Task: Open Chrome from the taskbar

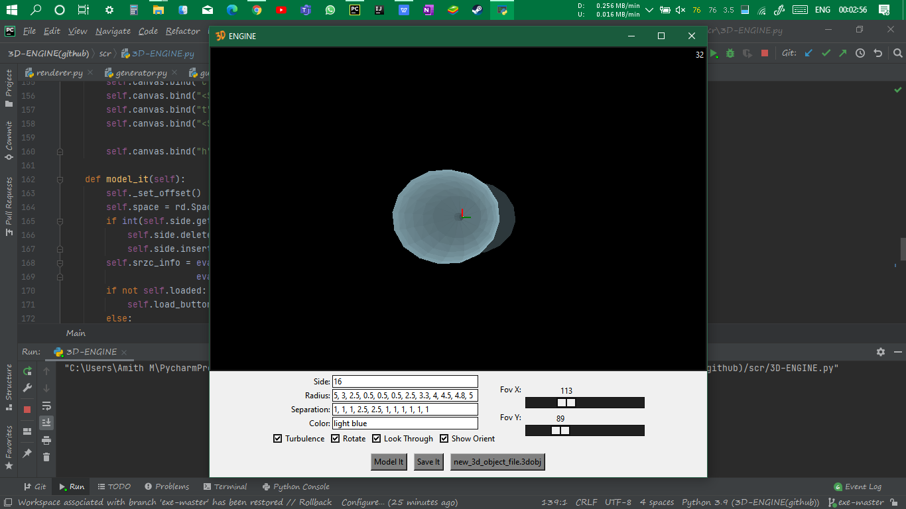Action: (257, 10)
